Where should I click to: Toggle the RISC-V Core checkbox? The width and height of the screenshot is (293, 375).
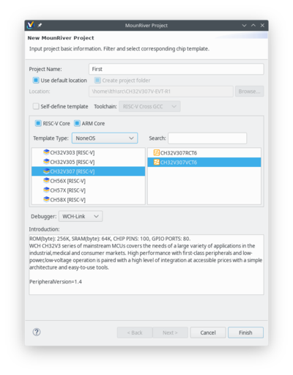tap(38, 123)
